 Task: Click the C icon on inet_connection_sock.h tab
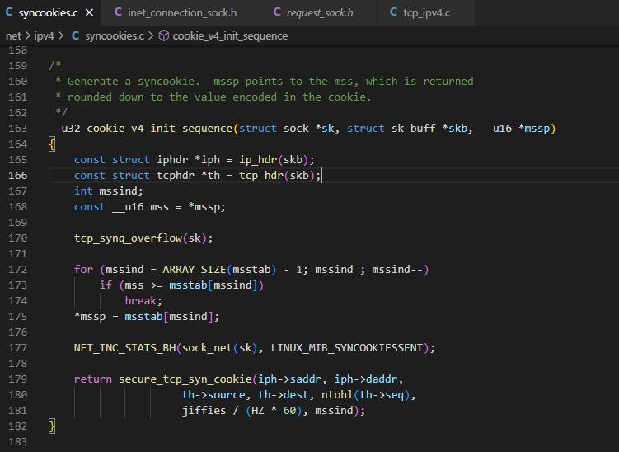coord(118,12)
